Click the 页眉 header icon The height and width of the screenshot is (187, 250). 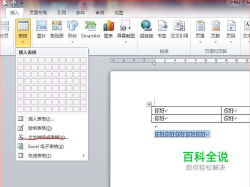[x=200, y=25]
